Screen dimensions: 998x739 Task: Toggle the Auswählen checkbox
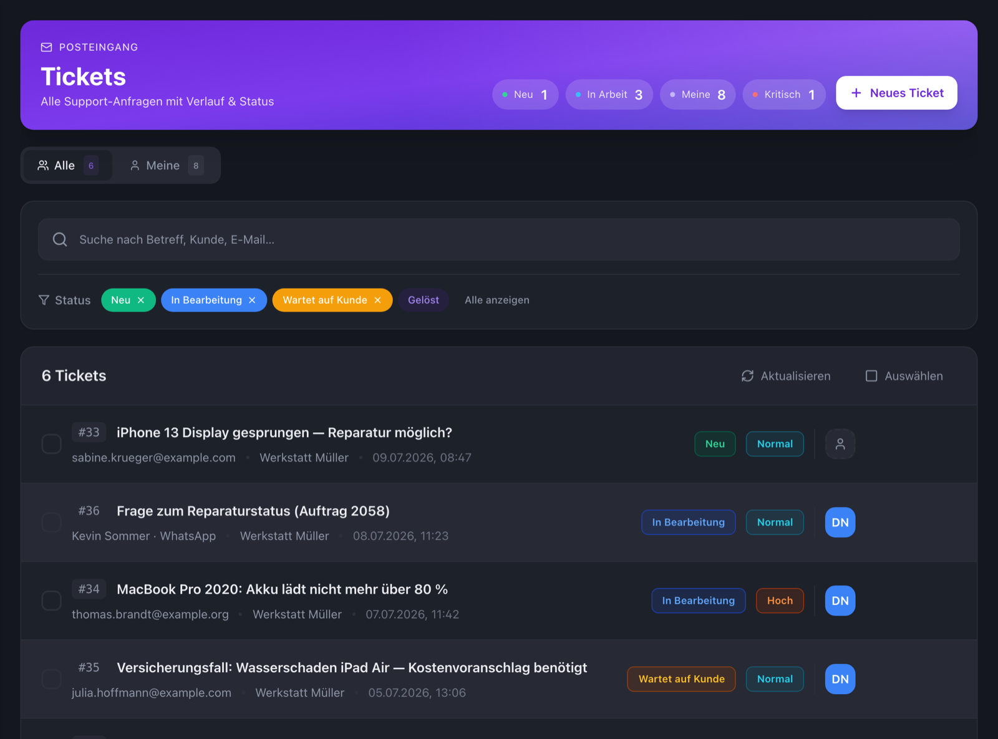pyautogui.click(x=871, y=376)
